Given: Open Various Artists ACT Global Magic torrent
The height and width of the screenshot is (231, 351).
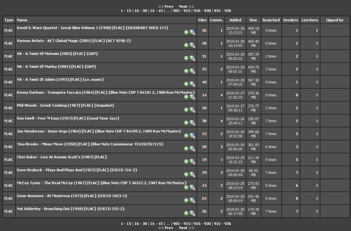Looking at the screenshot, I should (74, 41).
